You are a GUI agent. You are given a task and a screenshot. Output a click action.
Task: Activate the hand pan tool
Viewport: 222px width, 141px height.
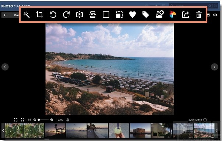tap(67, 120)
